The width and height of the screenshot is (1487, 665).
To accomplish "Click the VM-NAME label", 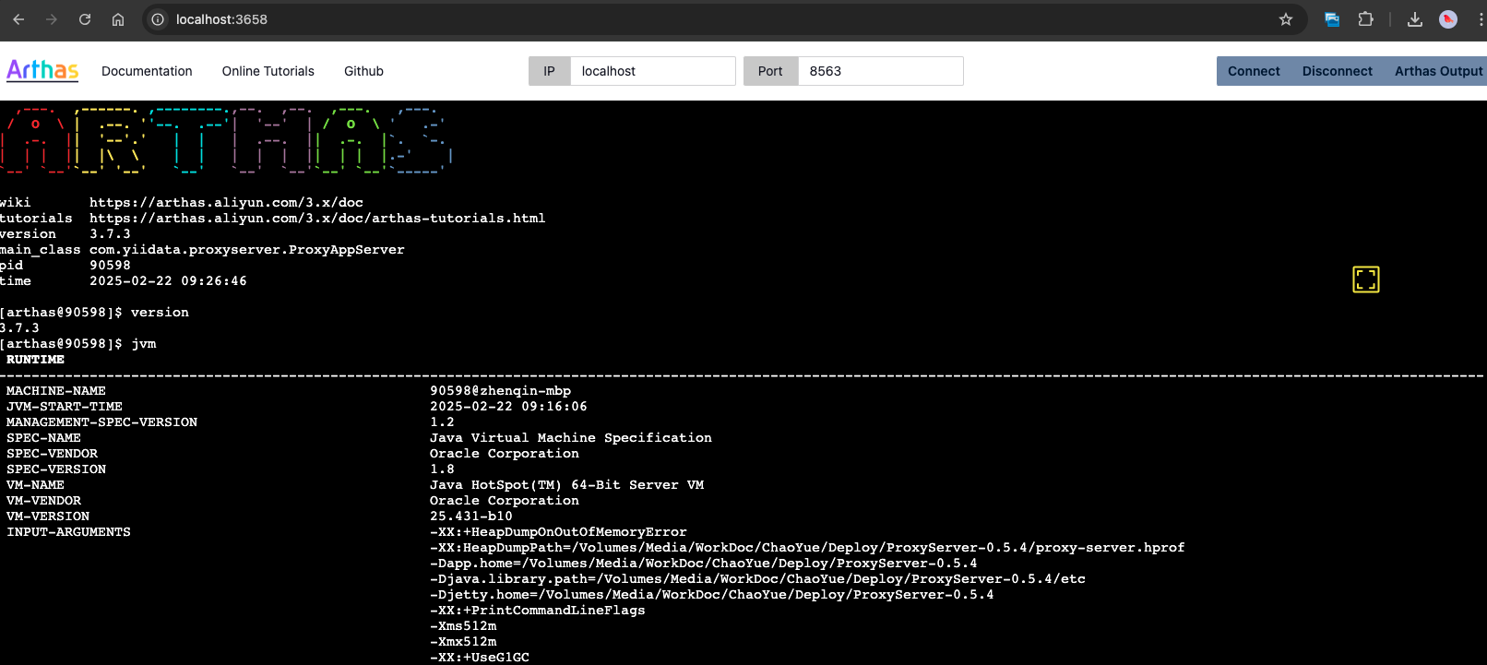I will pyautogui.click(x=35, y=484).
